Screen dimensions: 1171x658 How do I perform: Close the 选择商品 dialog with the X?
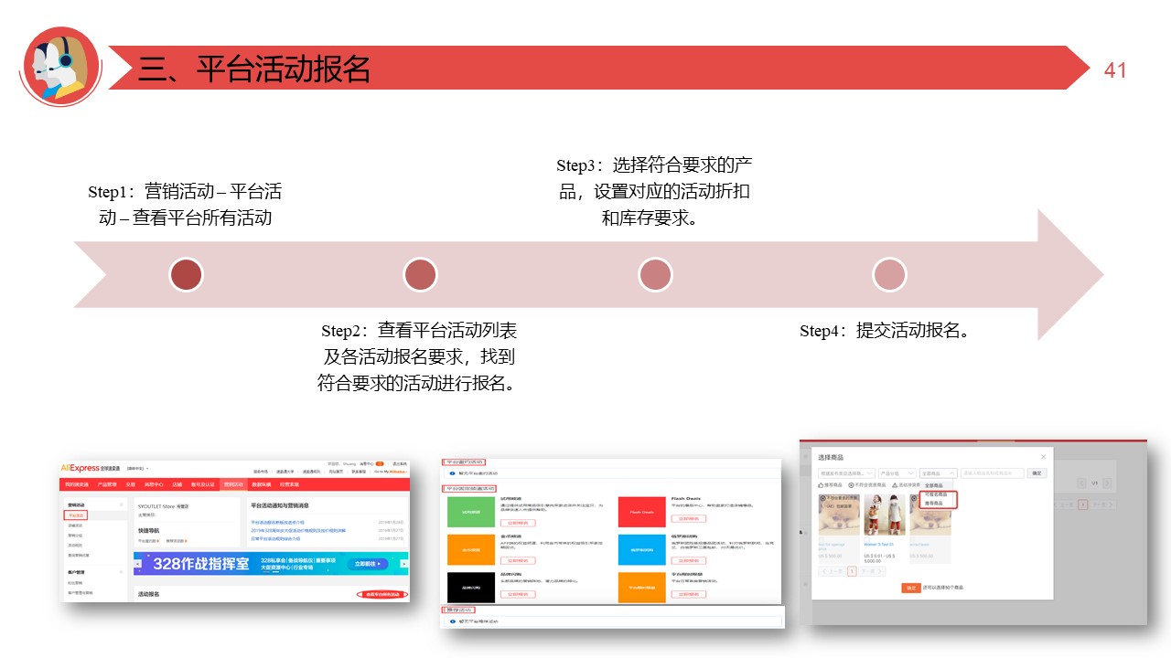[x=1044, y=456]
